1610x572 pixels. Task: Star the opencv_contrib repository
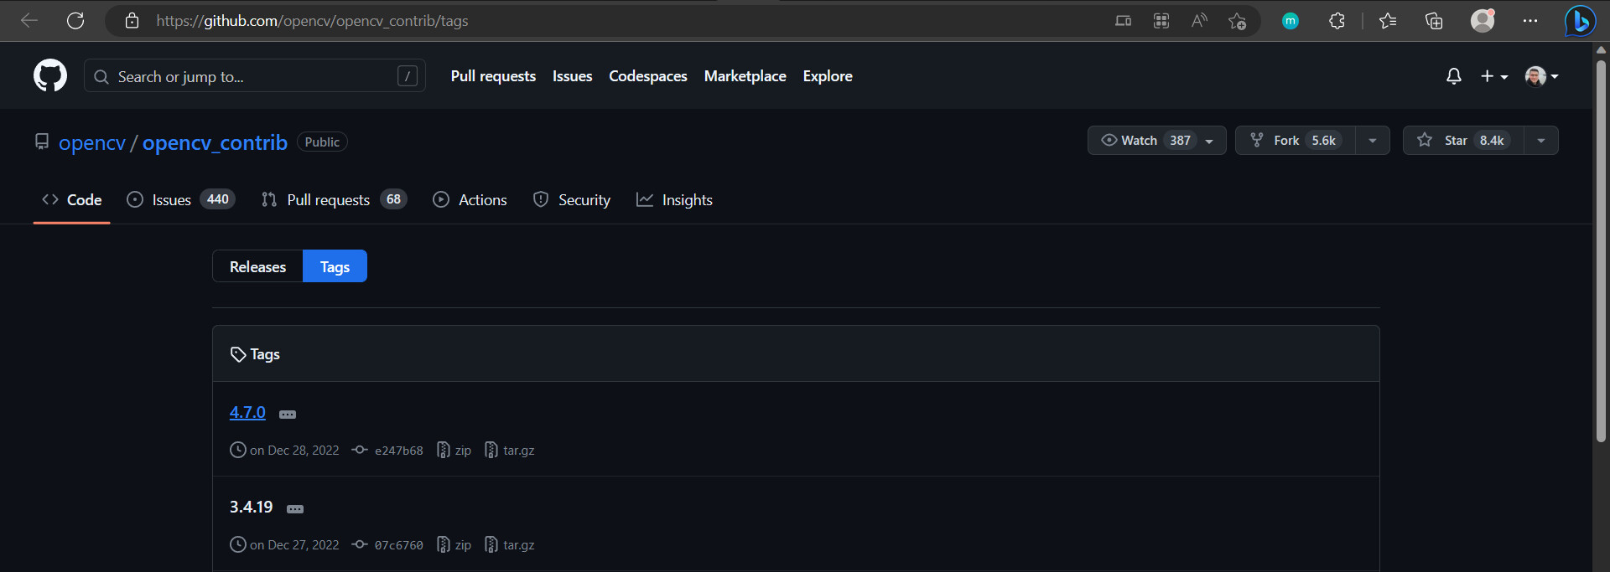1463,141
